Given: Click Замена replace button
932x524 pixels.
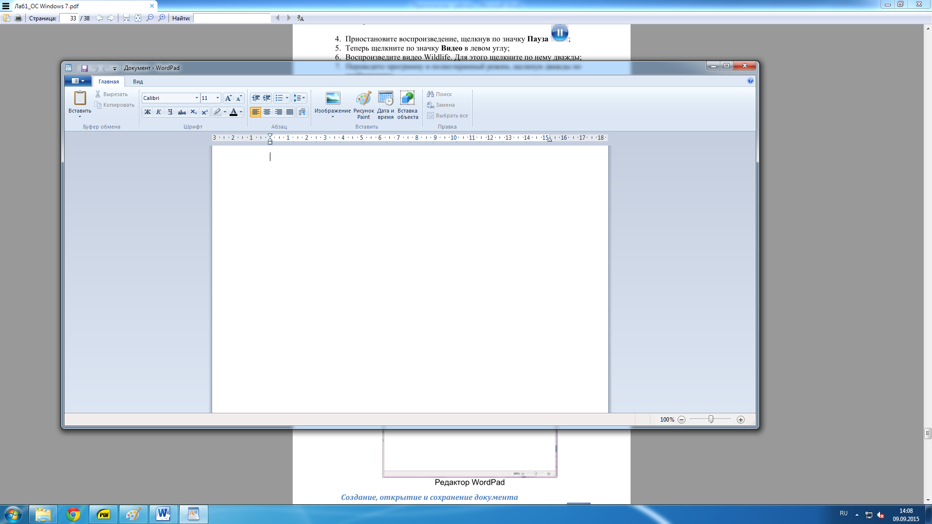Looking at the screenshot, I should [441, 105].
